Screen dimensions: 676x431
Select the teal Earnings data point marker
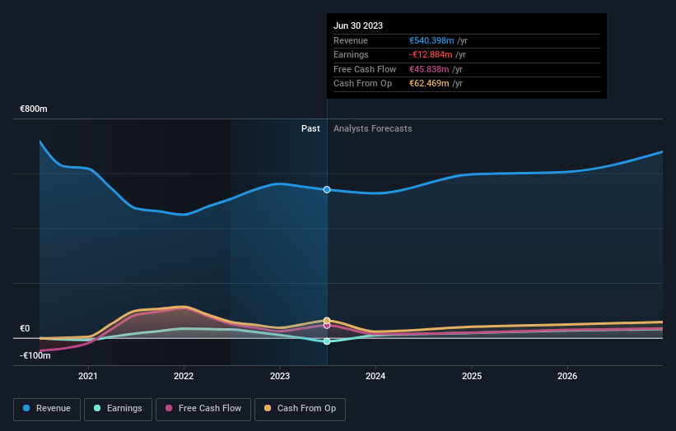[x=327, y=341]
